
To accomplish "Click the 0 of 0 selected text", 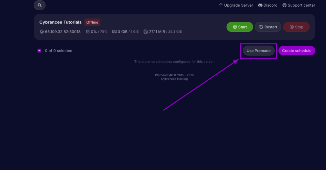I will [59, 51].
